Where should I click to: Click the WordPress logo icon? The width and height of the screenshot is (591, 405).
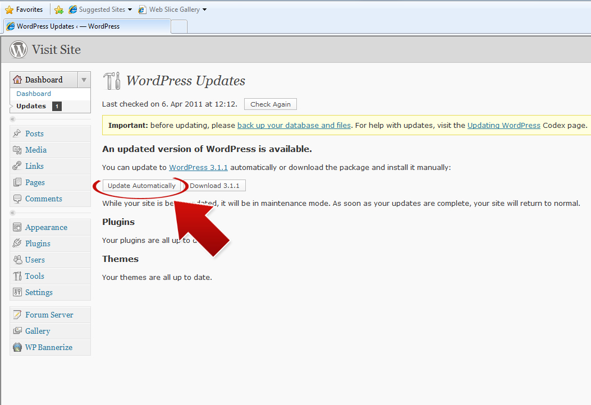(19, 49)
